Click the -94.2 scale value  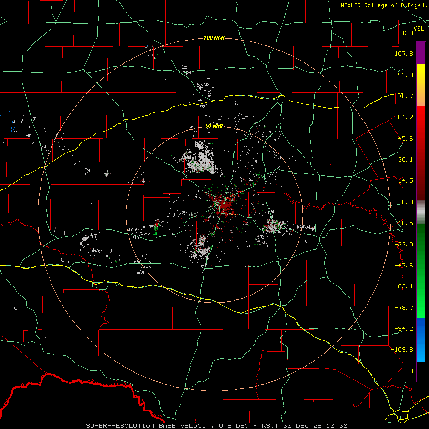point(404,329)
